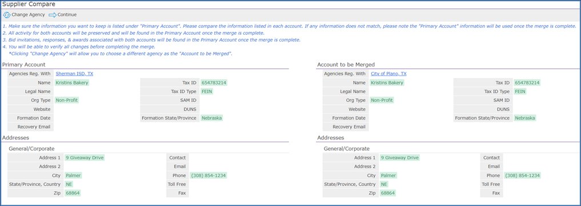Click Primary Account General/Corporate subheading
This screenshot has width=581, height=206.
pyautogui.click(x=31, y=149)
